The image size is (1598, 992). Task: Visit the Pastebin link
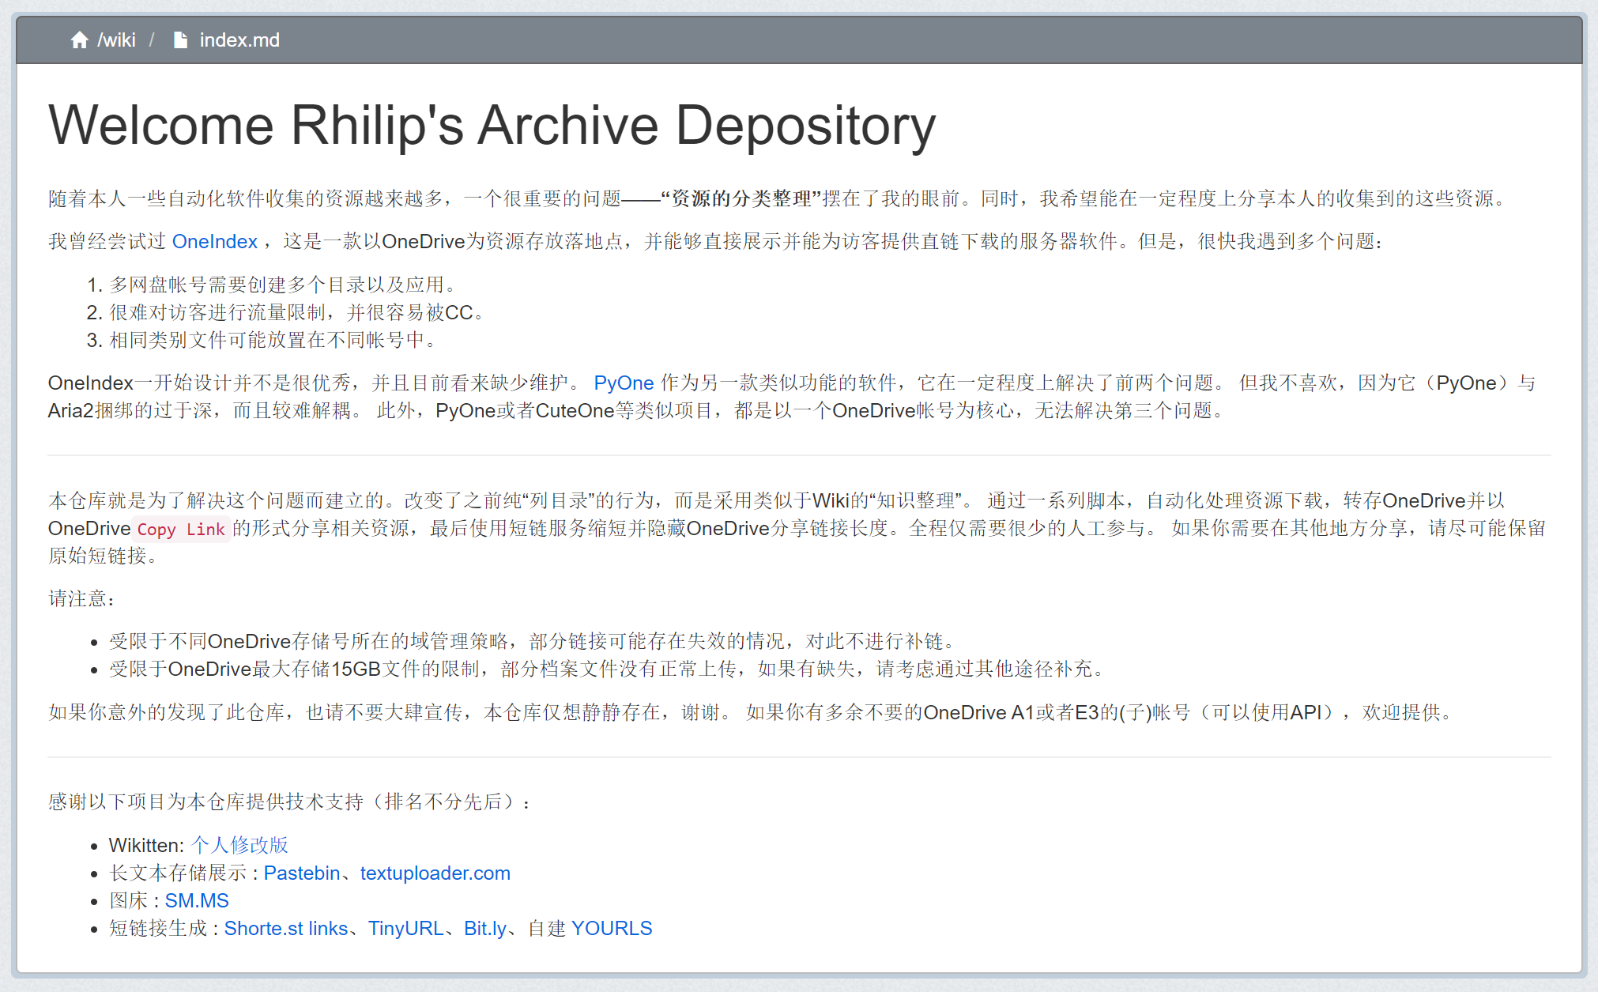302,873
